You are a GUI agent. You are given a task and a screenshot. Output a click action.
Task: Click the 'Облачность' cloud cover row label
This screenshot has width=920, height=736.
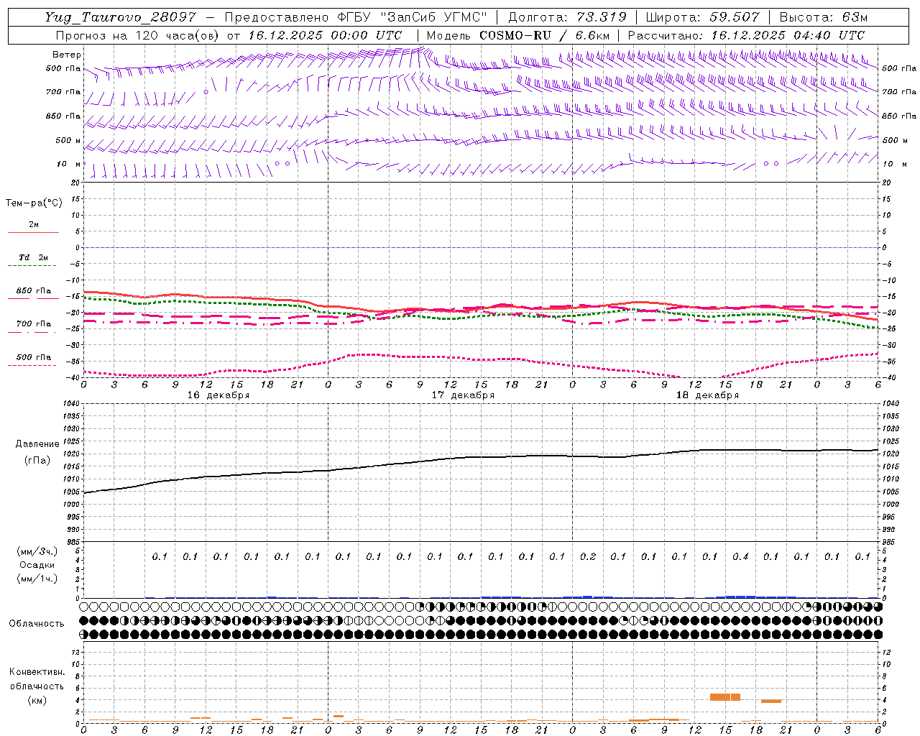pyautogui.click(x=37, y=624)
